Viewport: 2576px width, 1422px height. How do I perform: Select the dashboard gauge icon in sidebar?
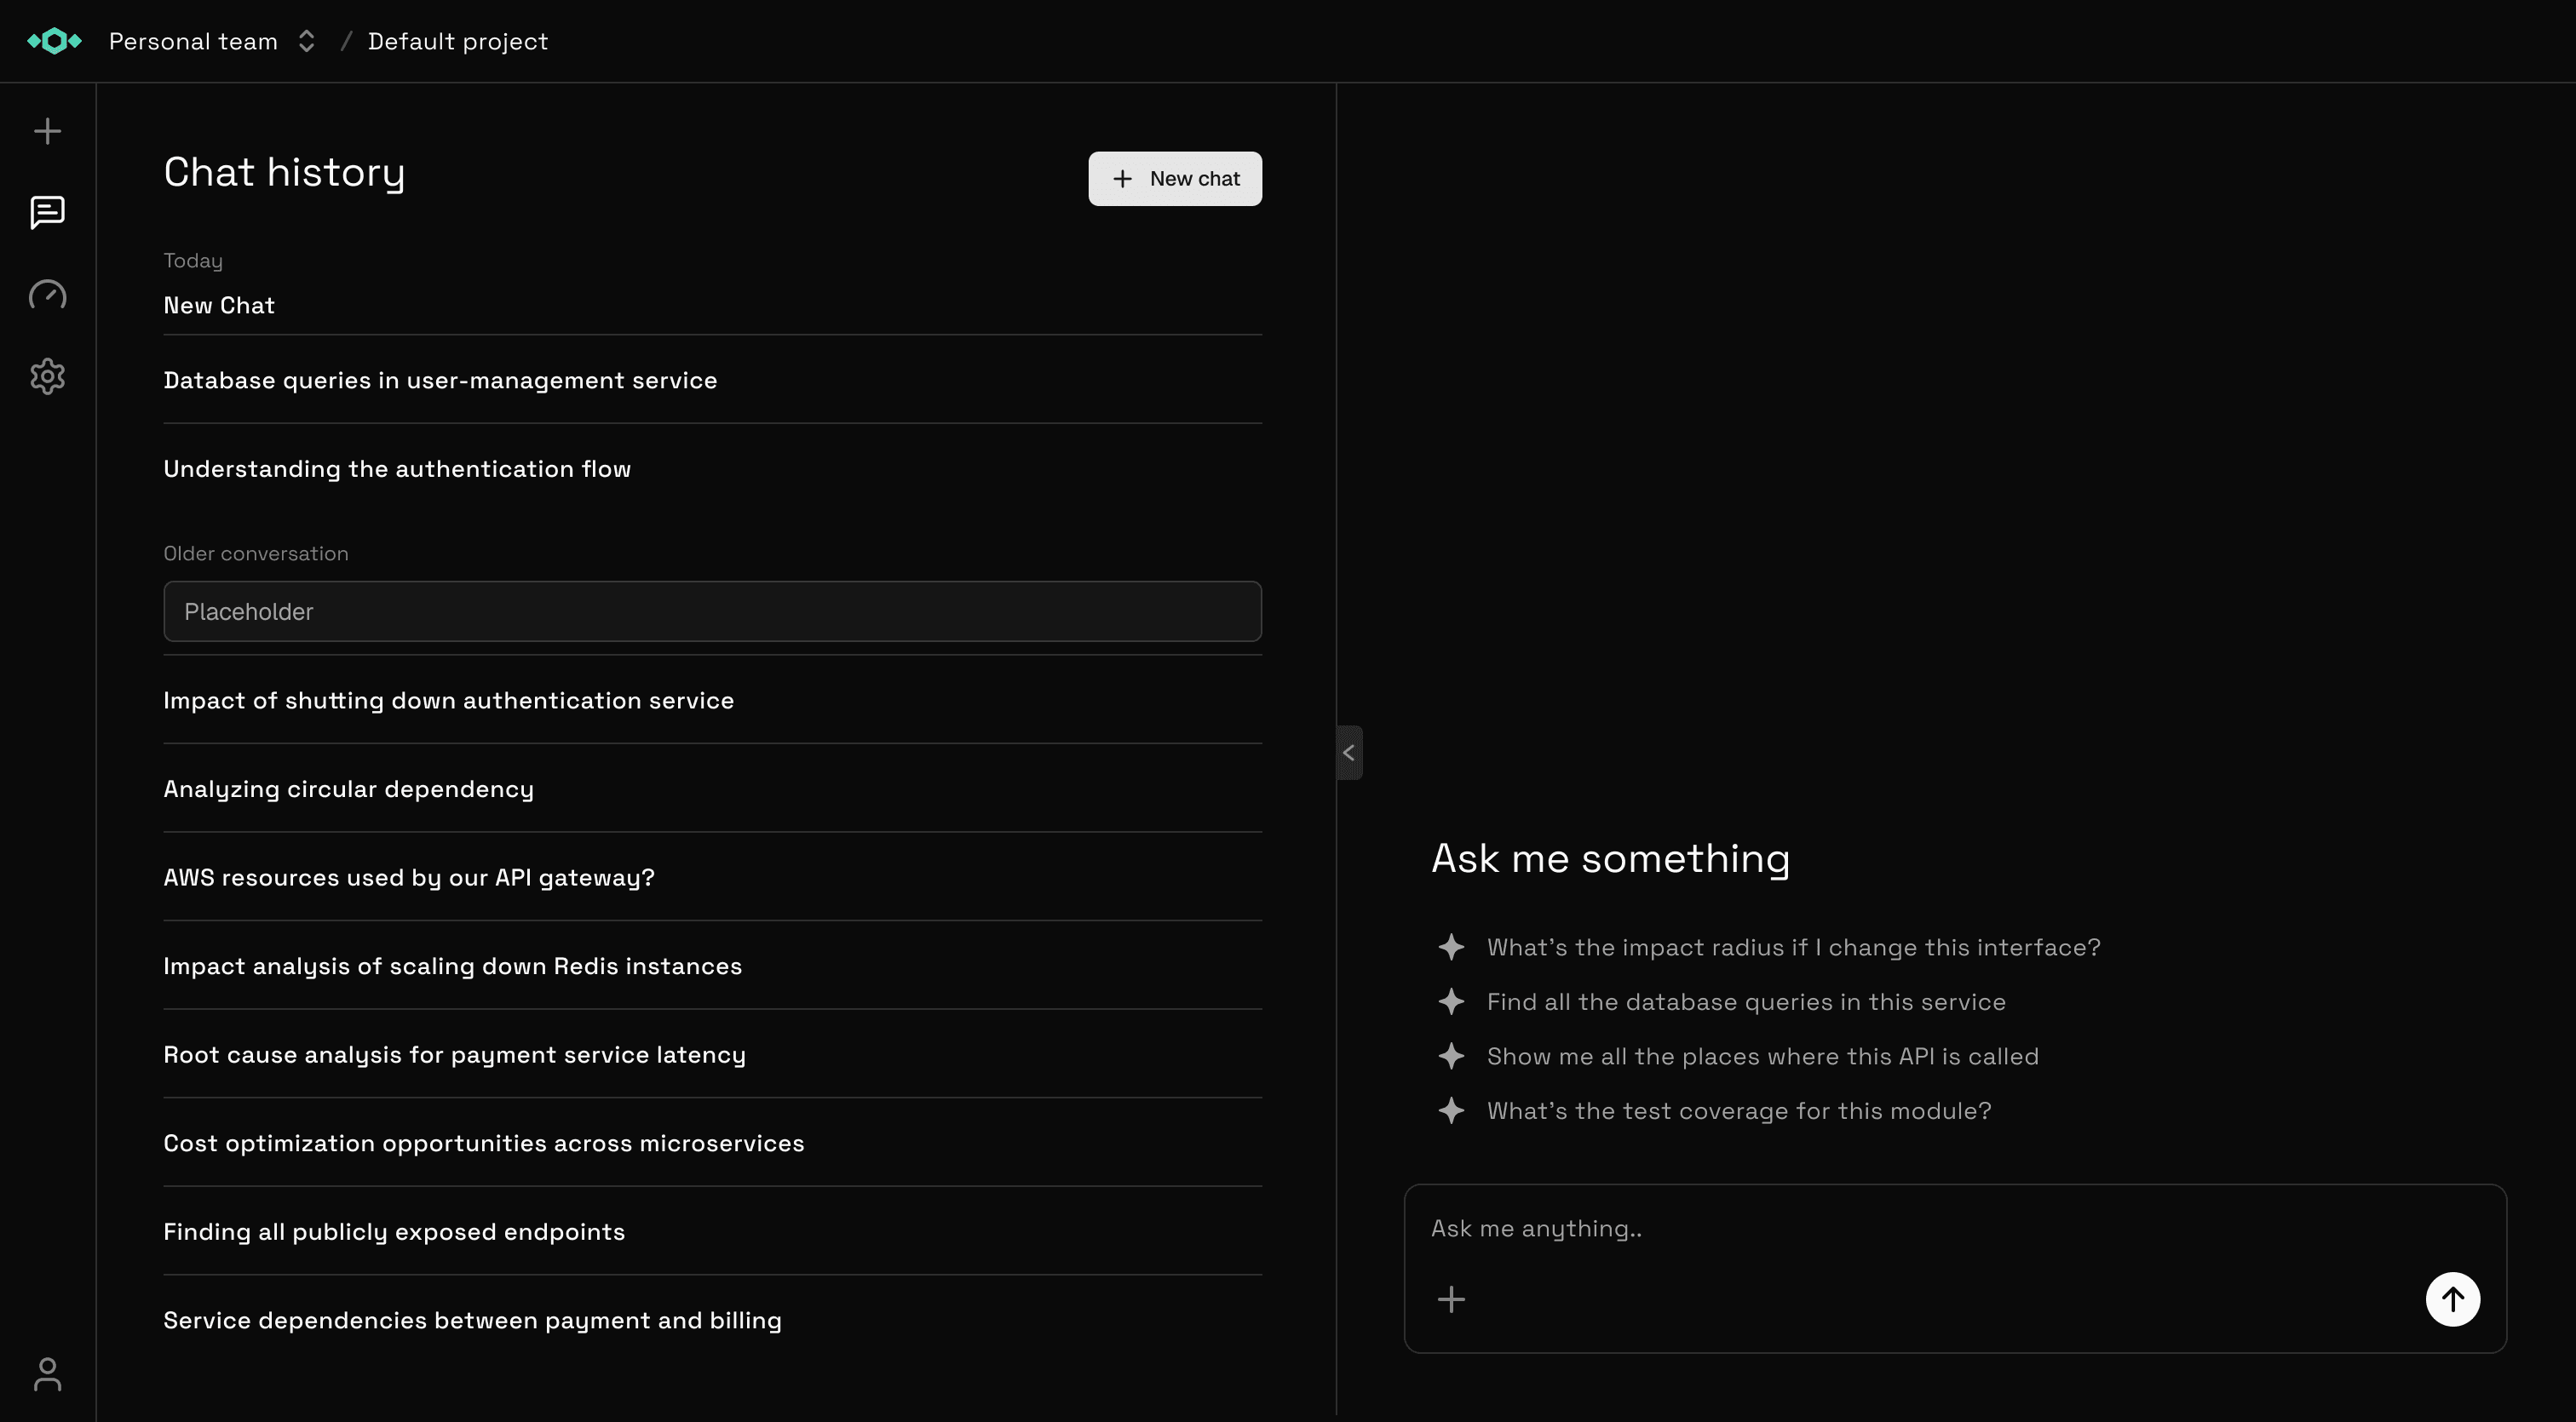[x=47, y=295]
